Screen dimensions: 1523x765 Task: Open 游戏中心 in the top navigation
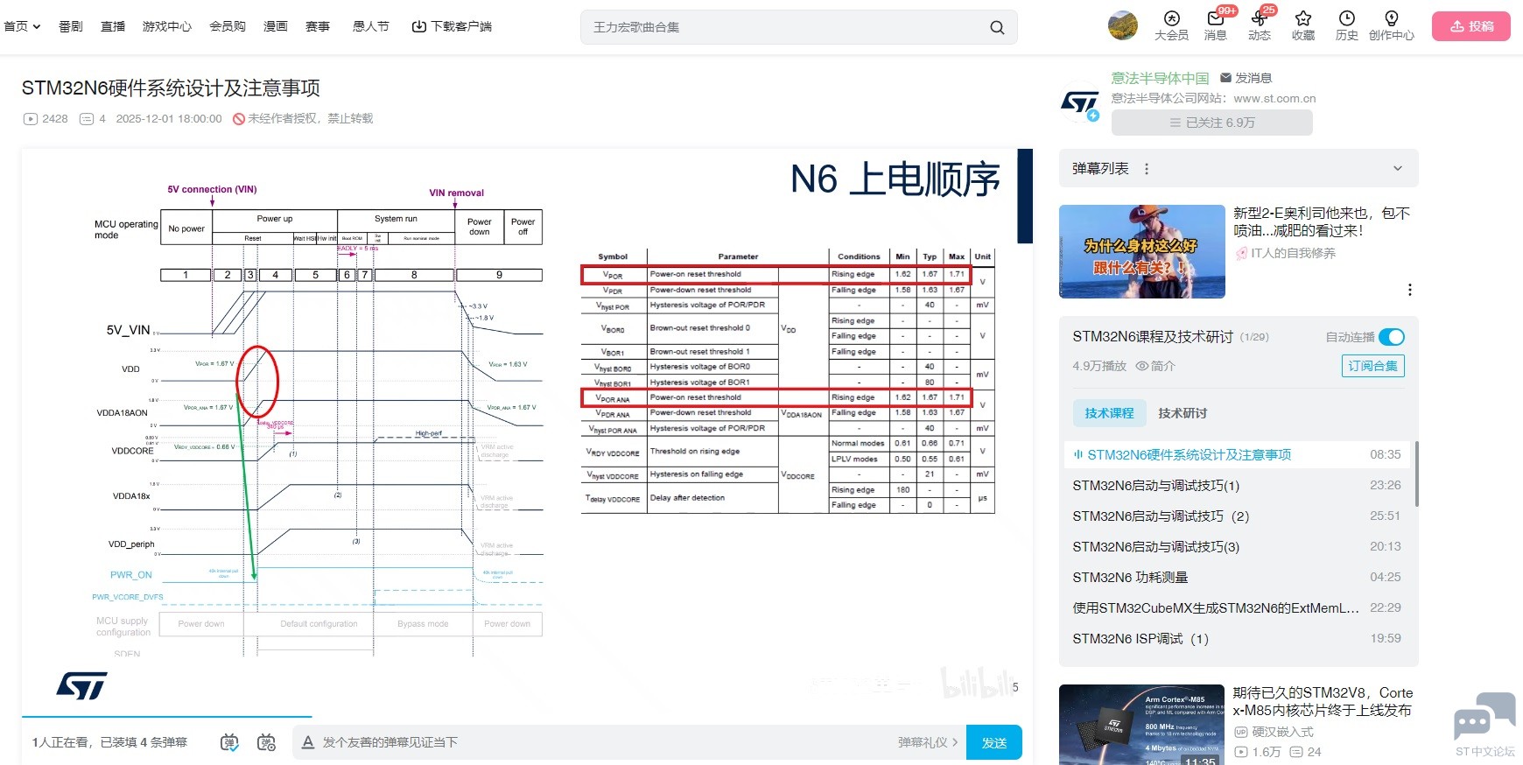(x=166, y=26)
